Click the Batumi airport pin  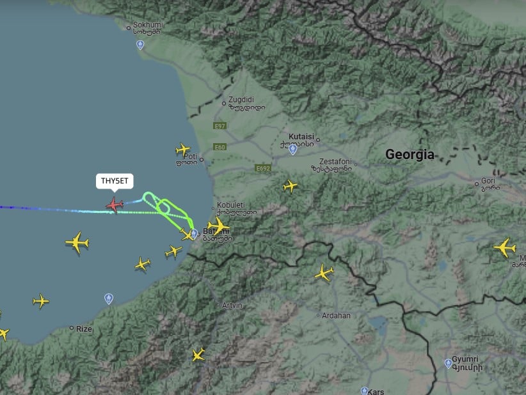click(194, 233)
